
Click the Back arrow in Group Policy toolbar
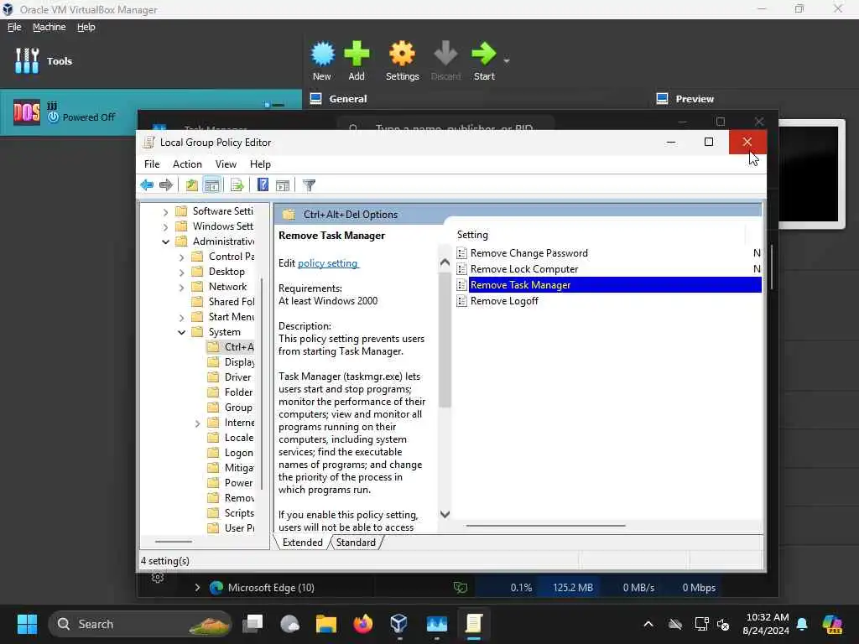pyautogui.click(x=147, y=185)
